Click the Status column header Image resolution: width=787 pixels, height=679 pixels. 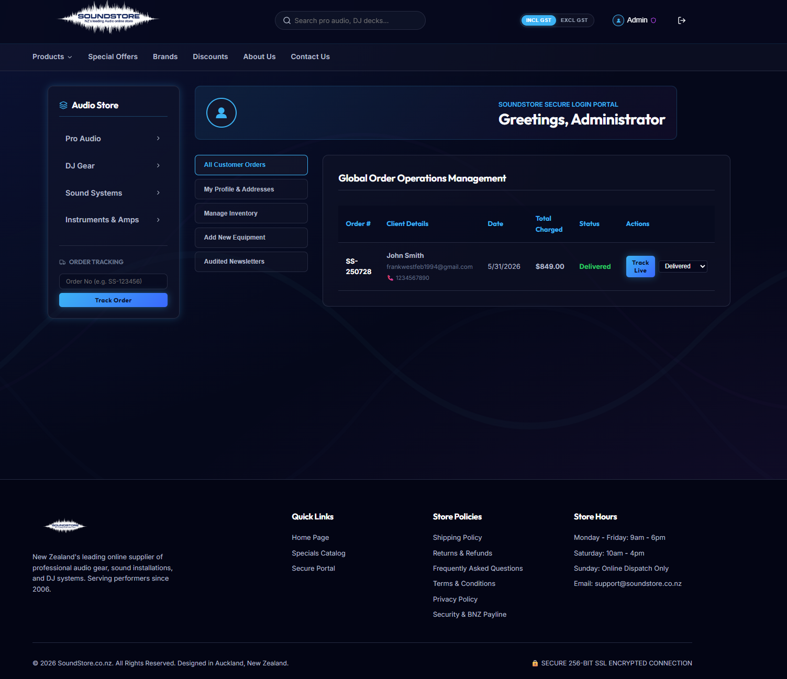[x=589, y=224]
